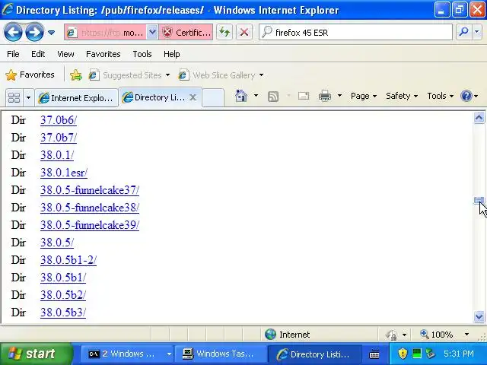Open the 100% zoom level control
The width and height of the screenshot is (487, 365).
coord(436,335)
